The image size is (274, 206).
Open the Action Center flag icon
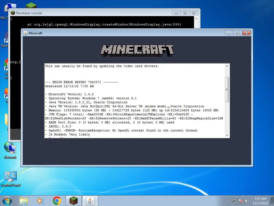click(241, 201)
